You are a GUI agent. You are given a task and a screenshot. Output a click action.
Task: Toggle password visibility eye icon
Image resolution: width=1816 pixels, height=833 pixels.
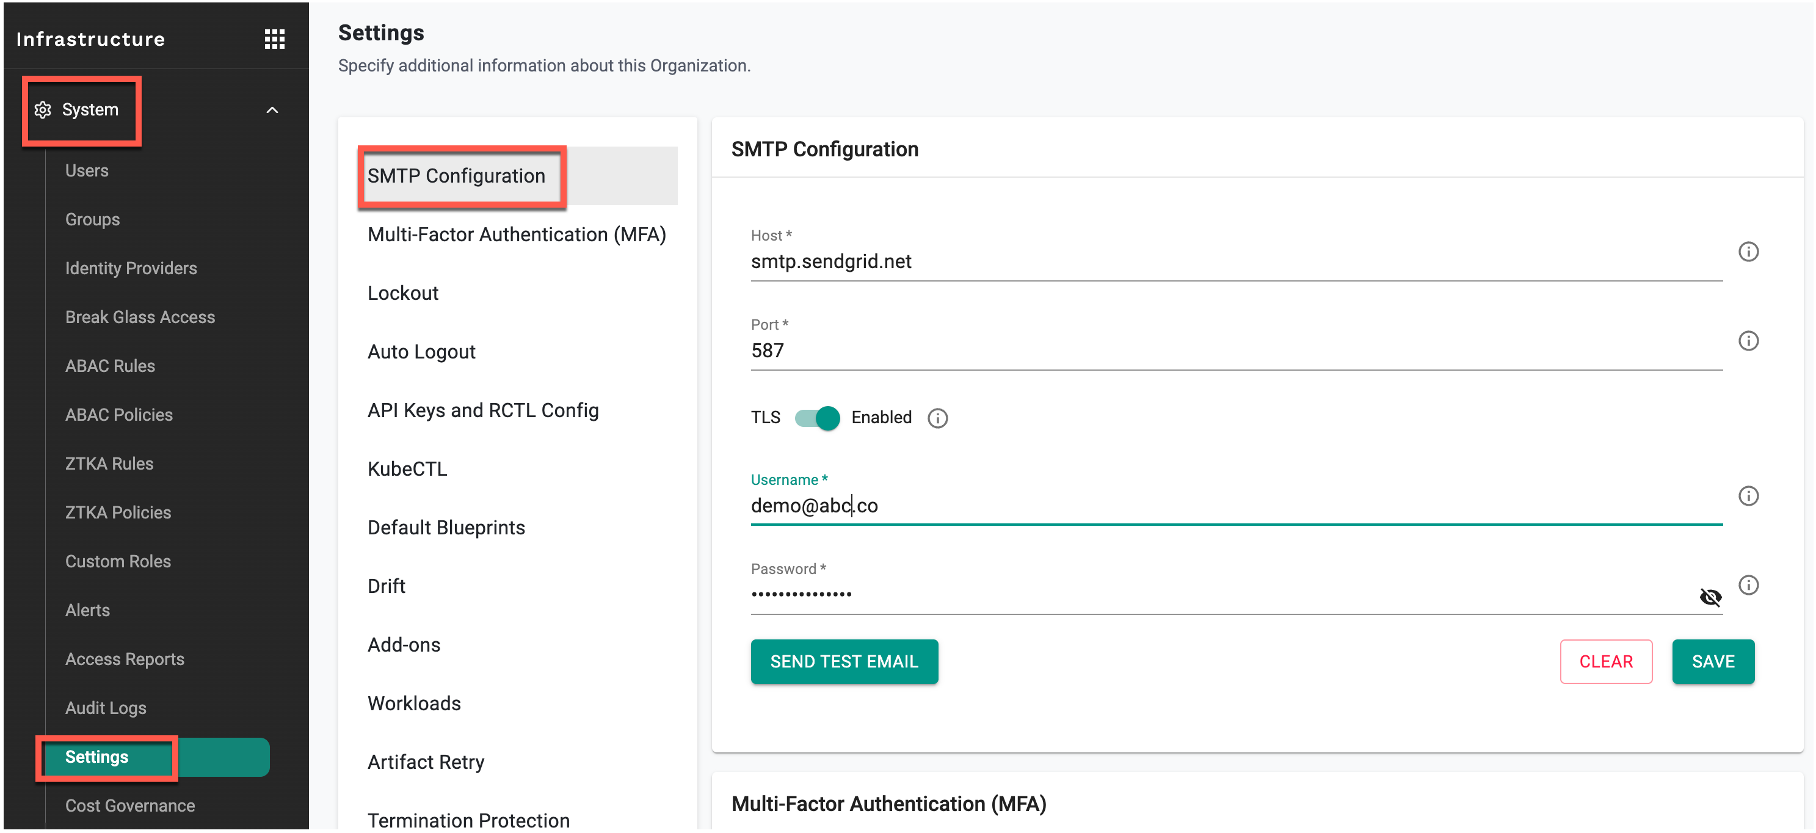coord(1710,597)
